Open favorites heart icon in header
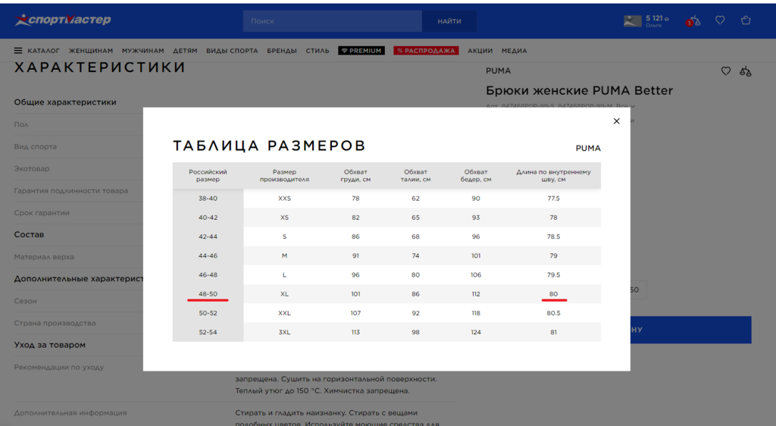Image resolution: width=776 pixels, height=426 pixels. 720,20
